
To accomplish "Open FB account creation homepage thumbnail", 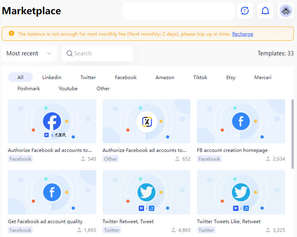I will (x=241, y=121).
